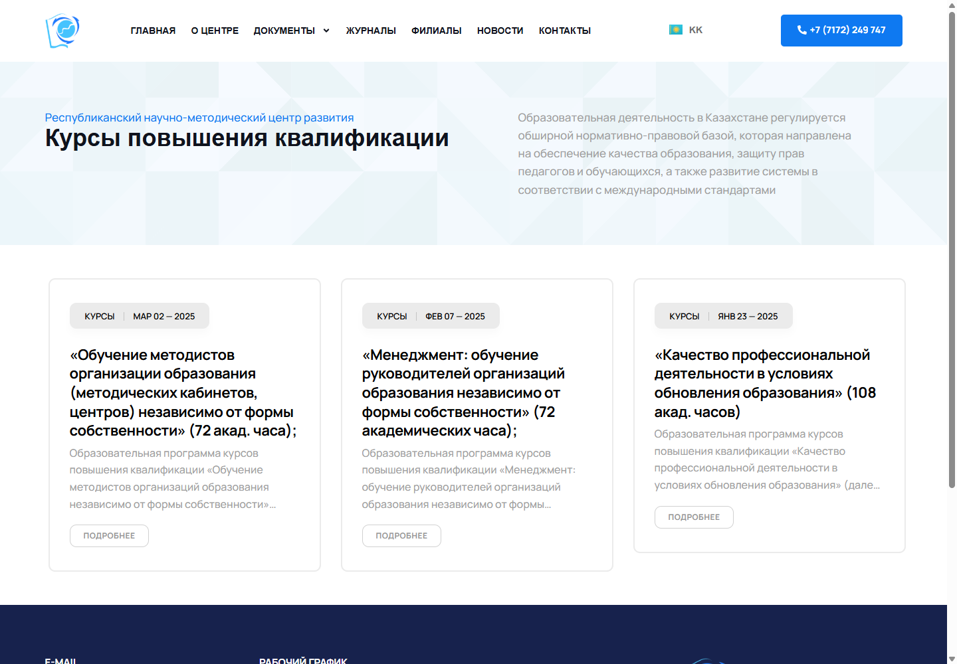Click the Kazakhstan flag icon

coord(676,30)
